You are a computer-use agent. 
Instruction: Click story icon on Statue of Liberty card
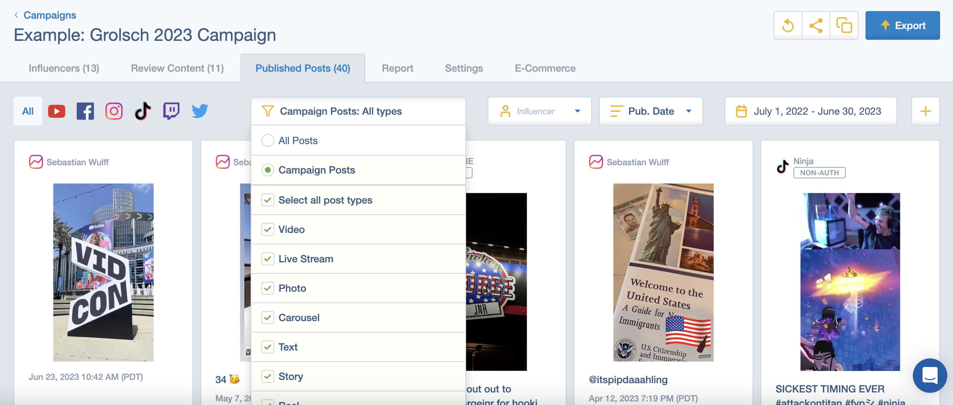[x=596, y=162]
